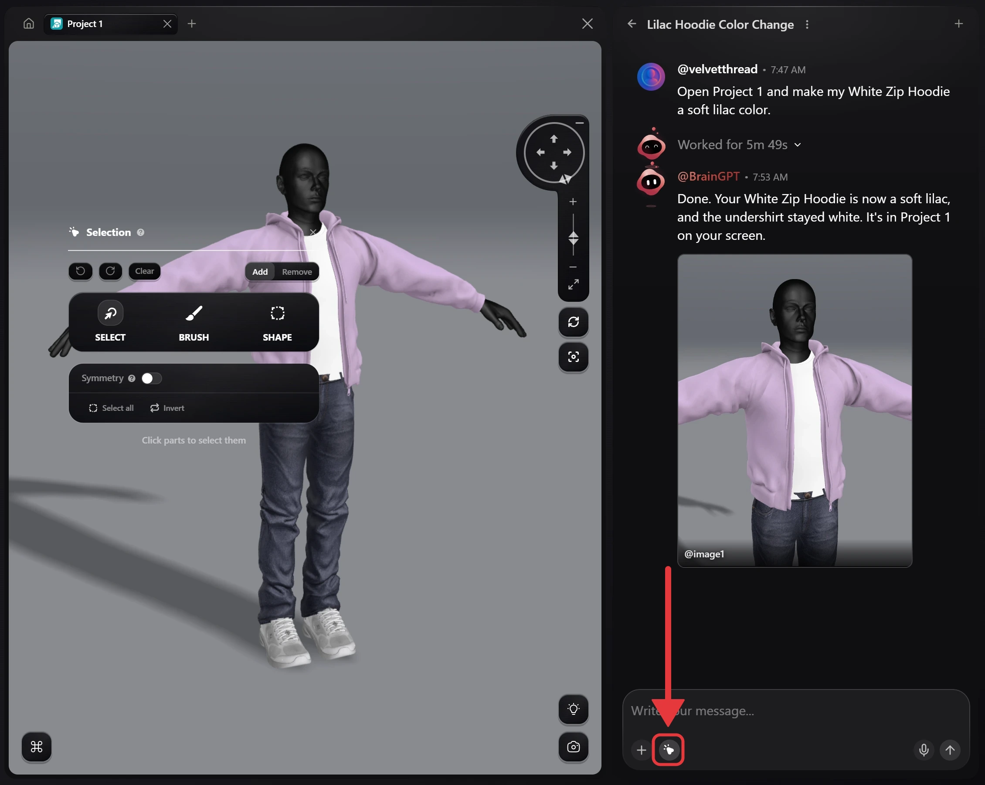Viewport: 985px width, 785px height.
Task: Invert the current selection
Action: [x=167, y=408]
